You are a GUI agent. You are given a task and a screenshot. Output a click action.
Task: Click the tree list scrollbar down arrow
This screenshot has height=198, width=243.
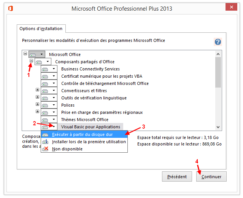coord(218,127)
